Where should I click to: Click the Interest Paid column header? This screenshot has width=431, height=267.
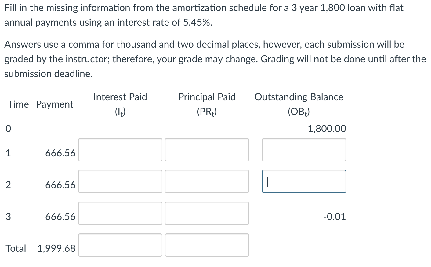120,97
